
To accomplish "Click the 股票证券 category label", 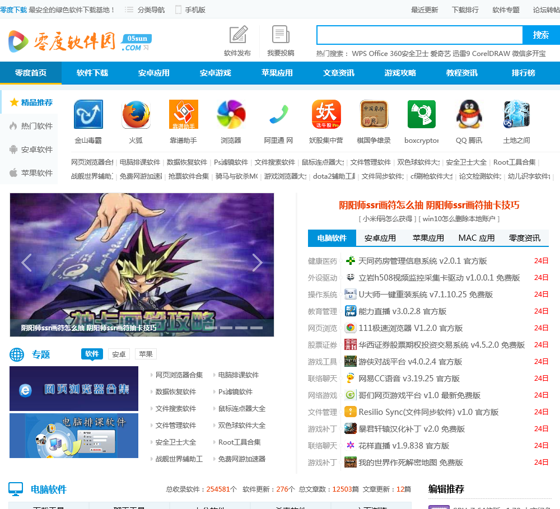I will 323,345.
